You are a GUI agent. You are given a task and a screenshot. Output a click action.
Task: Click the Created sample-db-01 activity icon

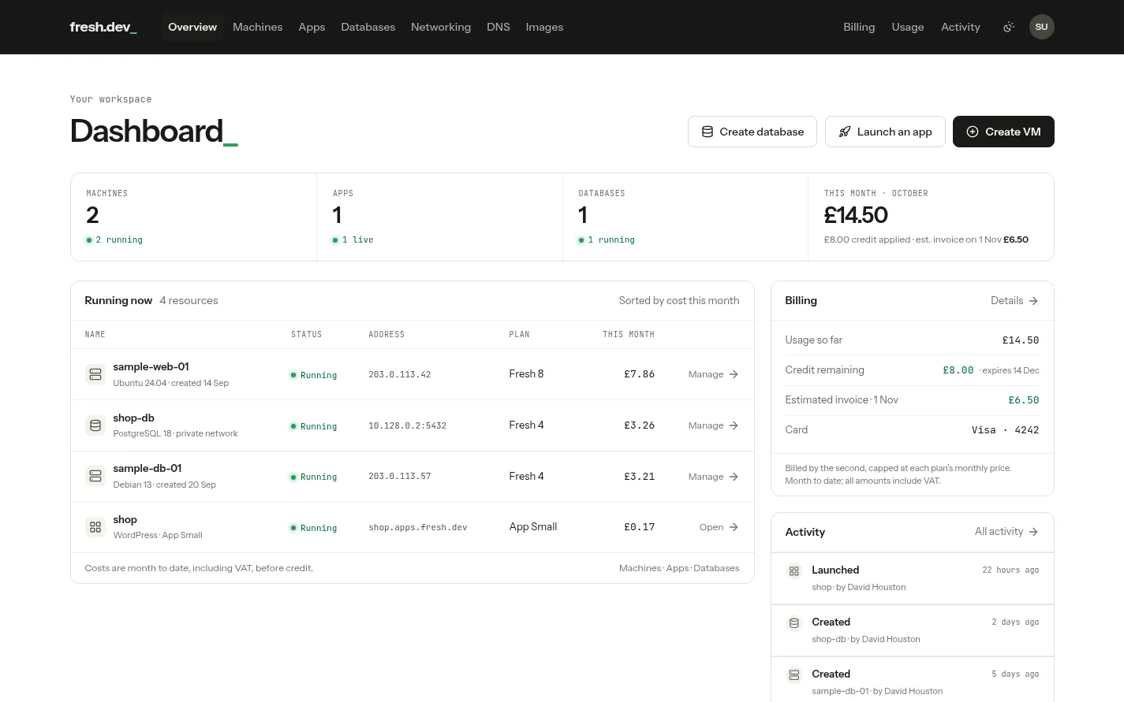click(x=794, y=674)
